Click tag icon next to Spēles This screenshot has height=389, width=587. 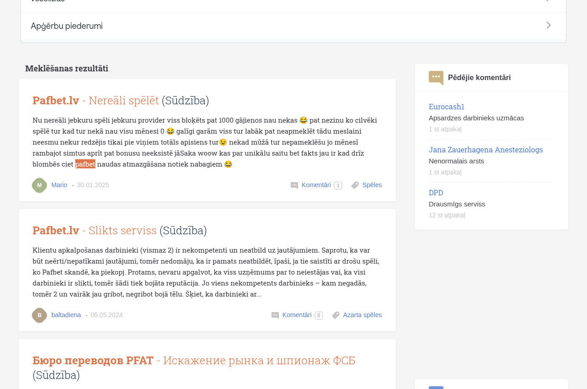pyautogui.click(x=355, y=185)
